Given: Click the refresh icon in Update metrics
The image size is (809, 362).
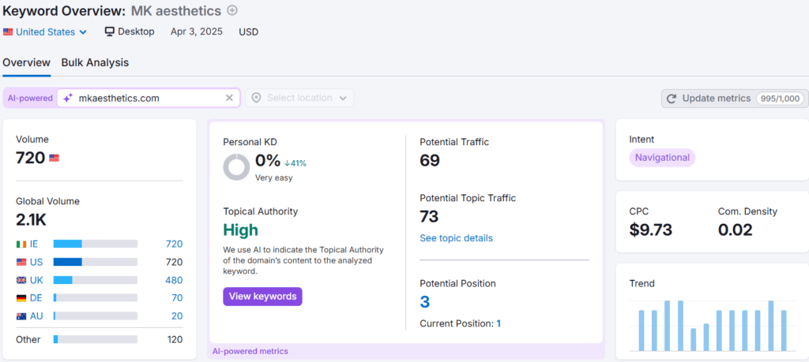Looking at the screenshot, I should (x=672, y=99).
